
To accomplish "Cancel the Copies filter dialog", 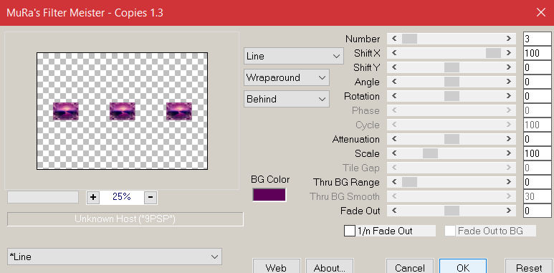I will pyautogui.click(x=410, y=267).
